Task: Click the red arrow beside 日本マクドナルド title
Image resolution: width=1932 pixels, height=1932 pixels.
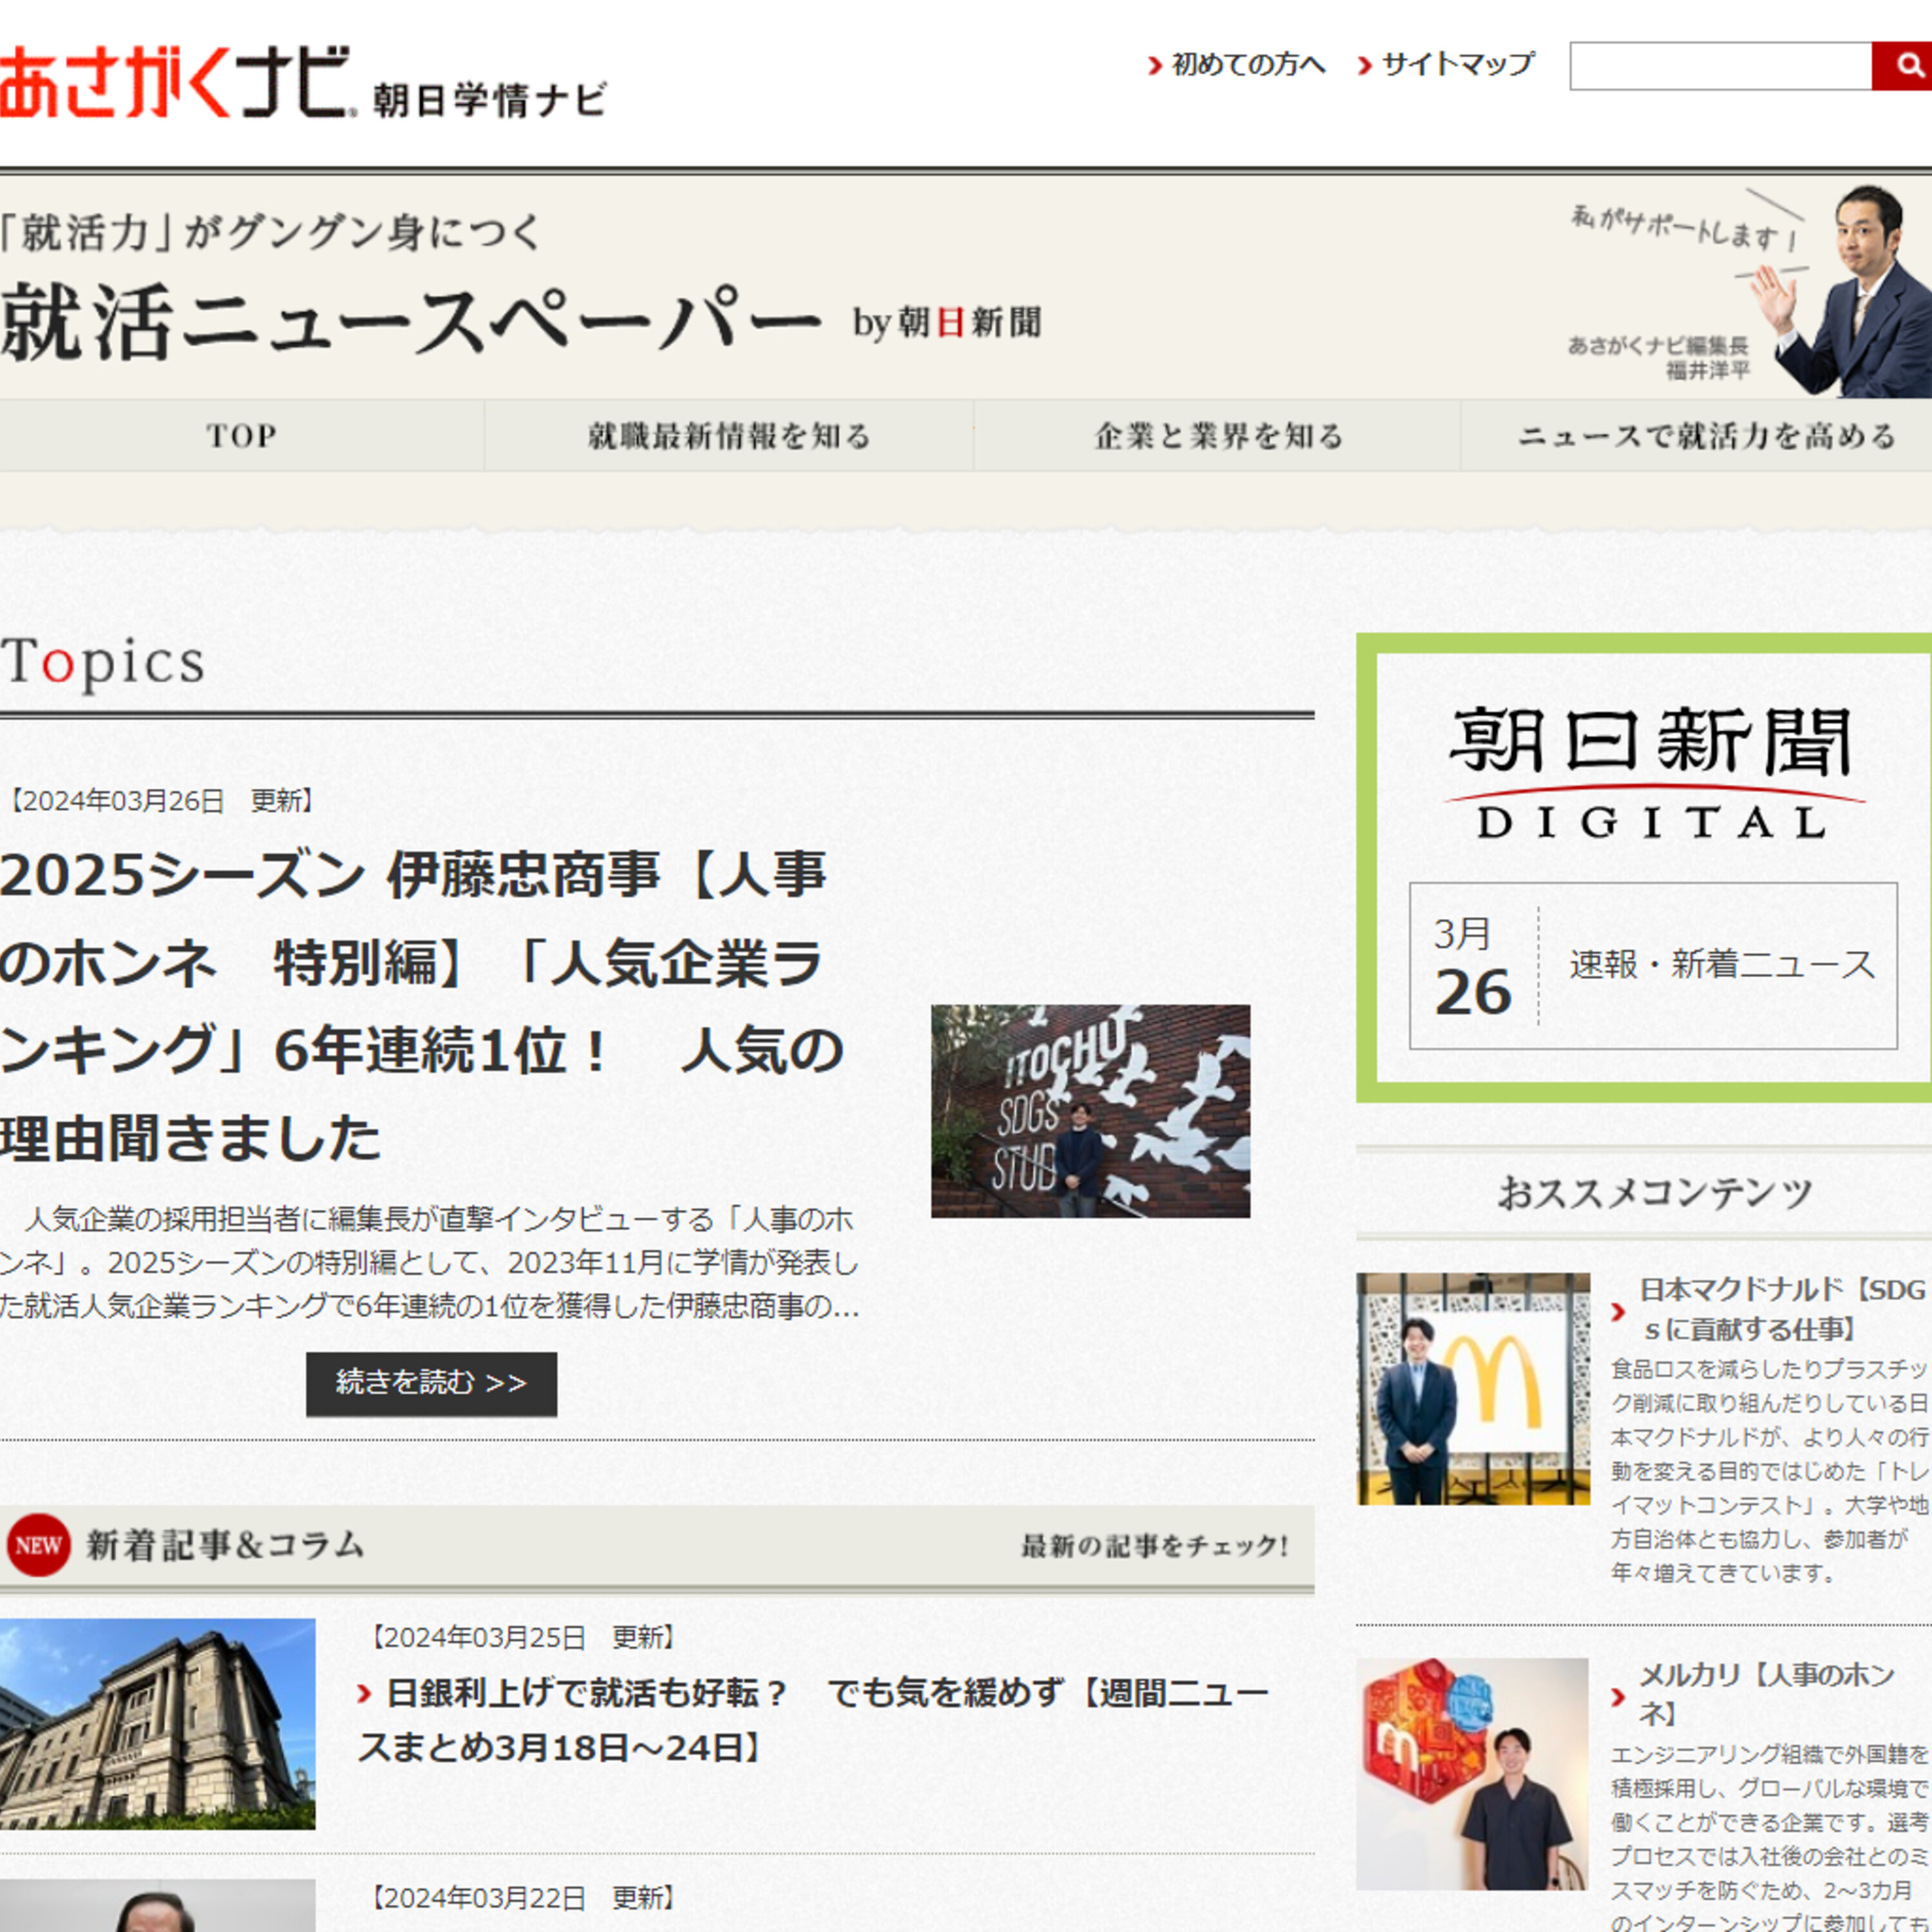Action: point(1619,1311)
